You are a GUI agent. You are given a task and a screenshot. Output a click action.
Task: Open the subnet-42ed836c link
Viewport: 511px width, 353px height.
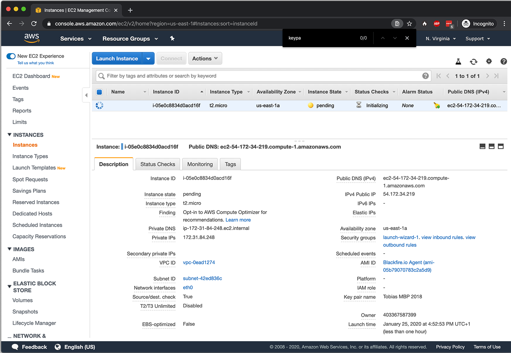203,278
